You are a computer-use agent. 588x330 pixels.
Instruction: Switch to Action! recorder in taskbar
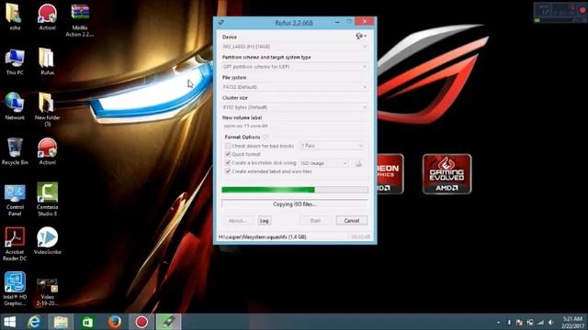tap(141, 322)
